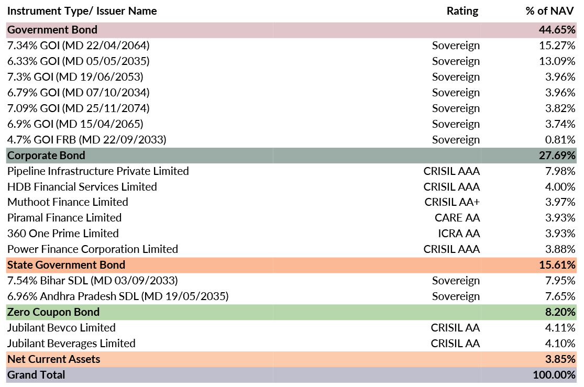Select the 44.65% Government Bond total
The height and width of the screenshot is (387, 584).
[557, 30]
